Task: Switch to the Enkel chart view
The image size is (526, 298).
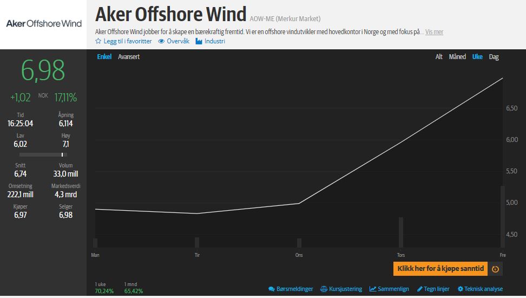Action: point(104,57)
